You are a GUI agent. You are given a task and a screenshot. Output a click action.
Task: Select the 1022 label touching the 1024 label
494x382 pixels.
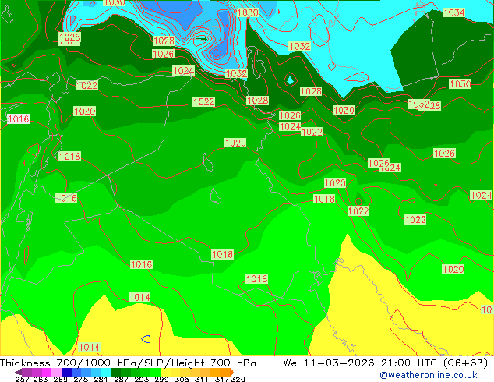pyautogui.click(x=312, y=132)
